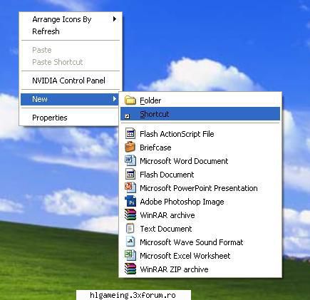This screenshot has height=300, width=310.
Task: Click the Folder icon in New submenu
Action: click(130, 100)
